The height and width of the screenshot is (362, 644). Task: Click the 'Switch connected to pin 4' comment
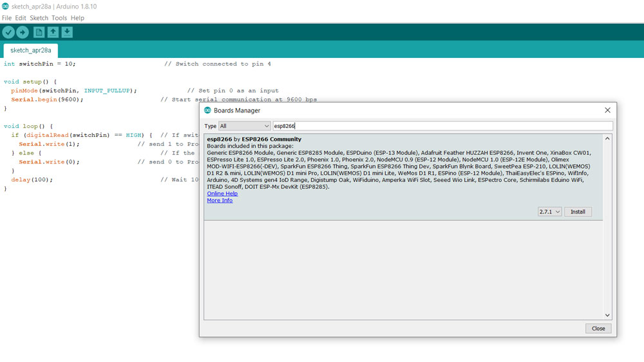(218, 64)
